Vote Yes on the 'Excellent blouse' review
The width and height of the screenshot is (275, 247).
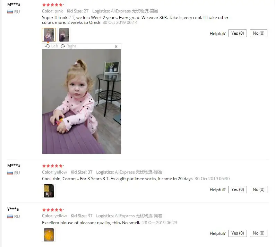[x=238, y=233]
